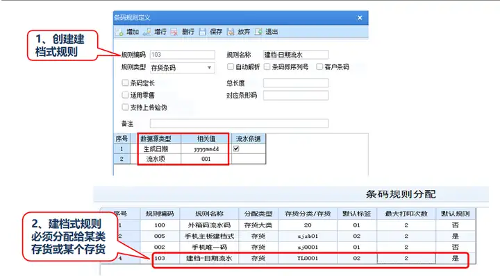Open the 规则类型 dropdown showing 存货条码
Image resolution: width=500 pixels, height=276 pixels.
[183, 68]
